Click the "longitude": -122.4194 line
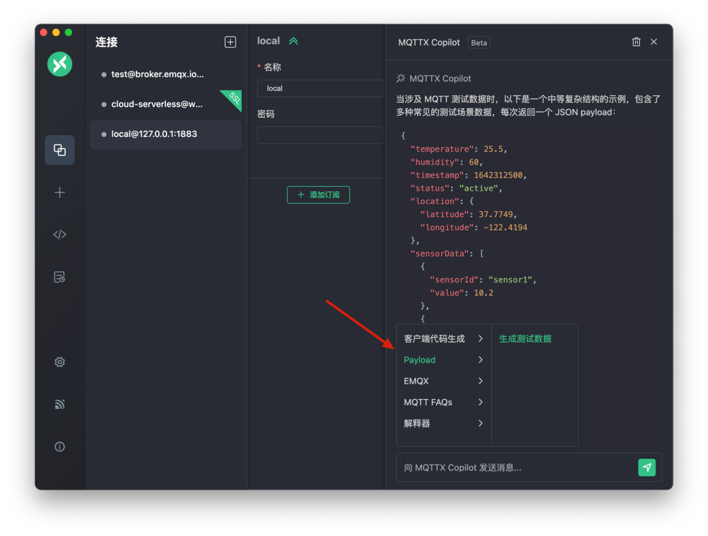Viewport: 708px width, 536px height. [474, 228]
